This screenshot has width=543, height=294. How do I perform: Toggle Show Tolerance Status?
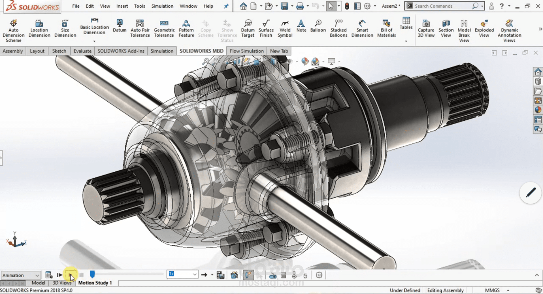click(x=227, y=30)
